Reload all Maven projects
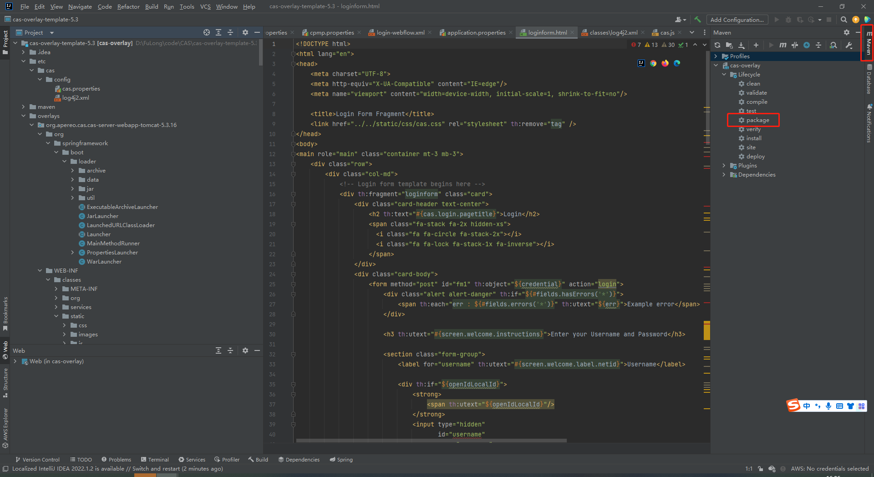Screen dimensions: 874x477 717,45
